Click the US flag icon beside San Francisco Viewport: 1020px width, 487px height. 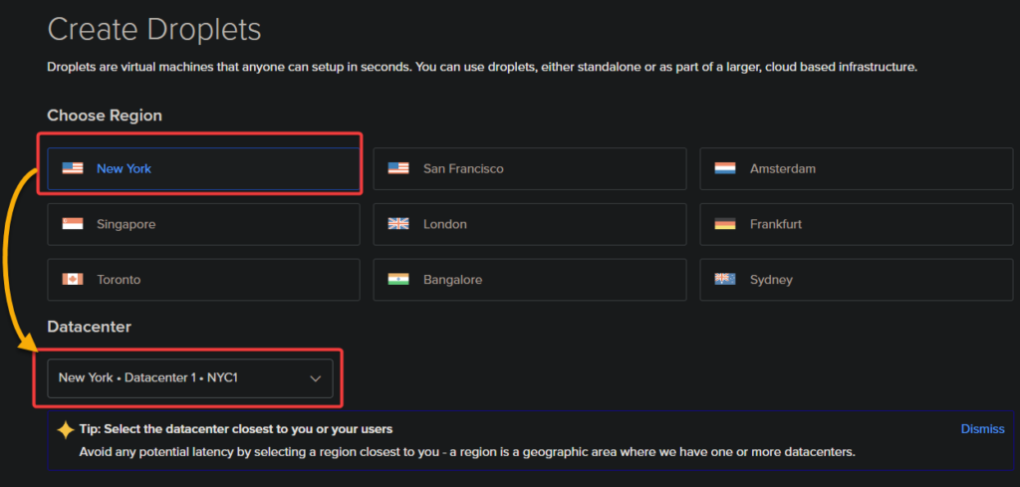(398, 168)
